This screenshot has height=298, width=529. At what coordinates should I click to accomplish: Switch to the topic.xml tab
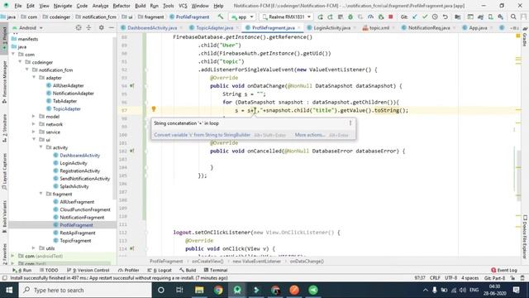pyautogui.click(x=379, y=27)
